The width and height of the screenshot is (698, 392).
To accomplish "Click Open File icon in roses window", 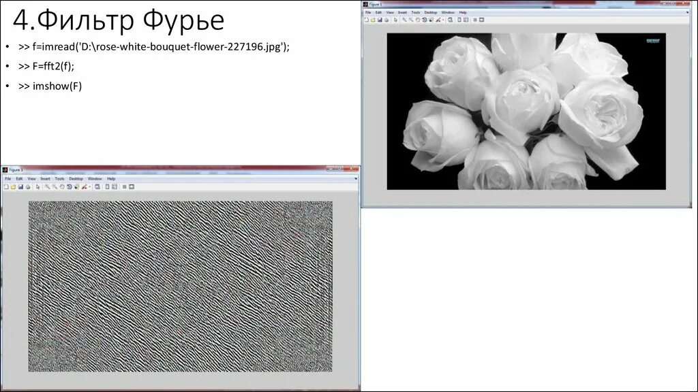I will (373, 20).
